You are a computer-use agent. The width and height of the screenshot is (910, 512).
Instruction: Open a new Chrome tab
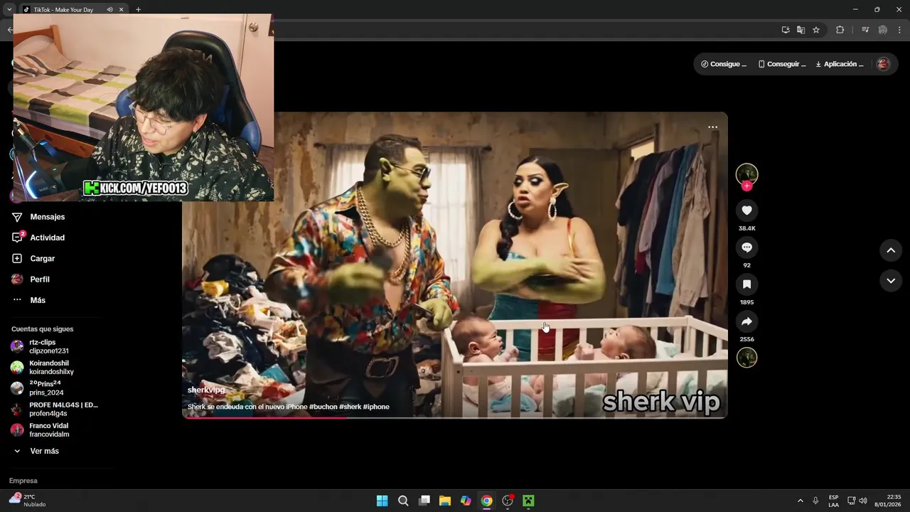[x=138, y=10]
